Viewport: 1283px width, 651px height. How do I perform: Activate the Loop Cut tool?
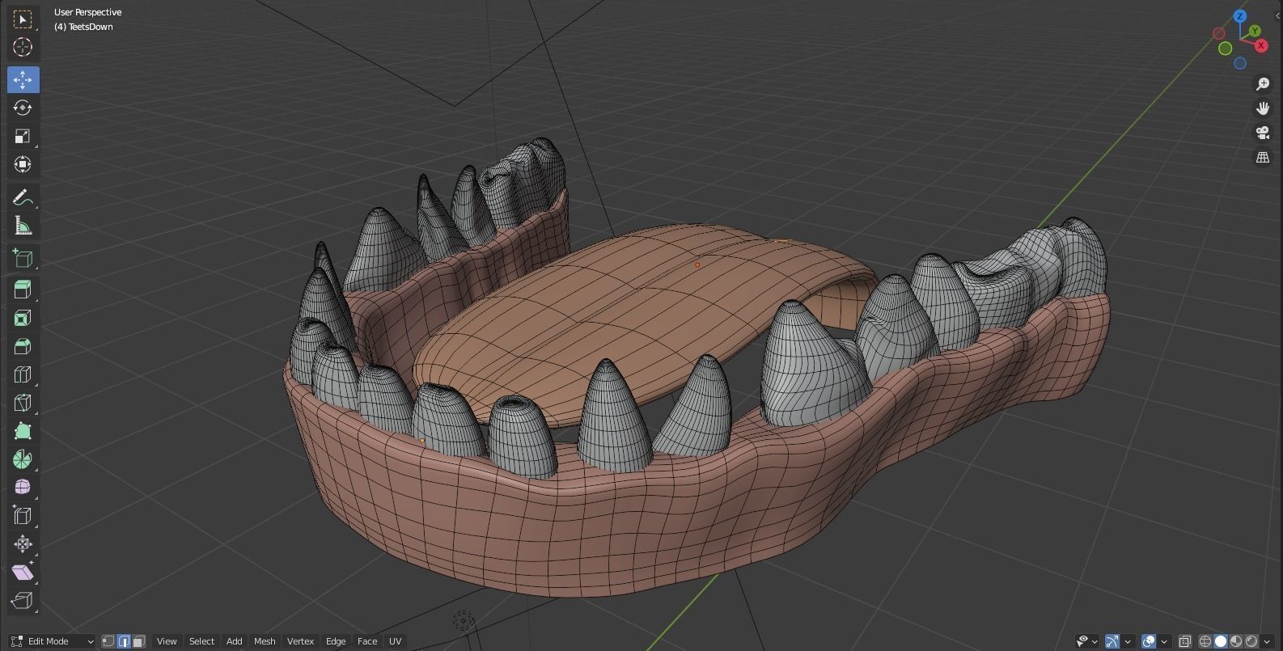(23, 374)
